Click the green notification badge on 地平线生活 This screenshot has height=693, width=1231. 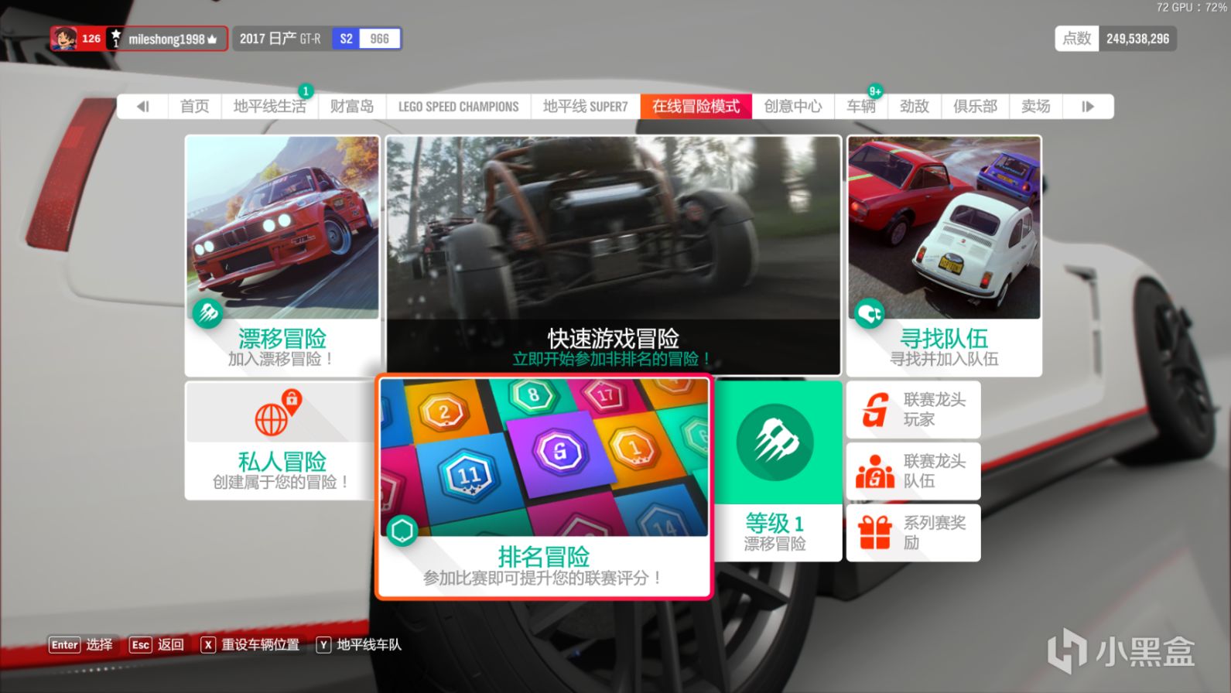pyautogui.click(x=306, y=91)
